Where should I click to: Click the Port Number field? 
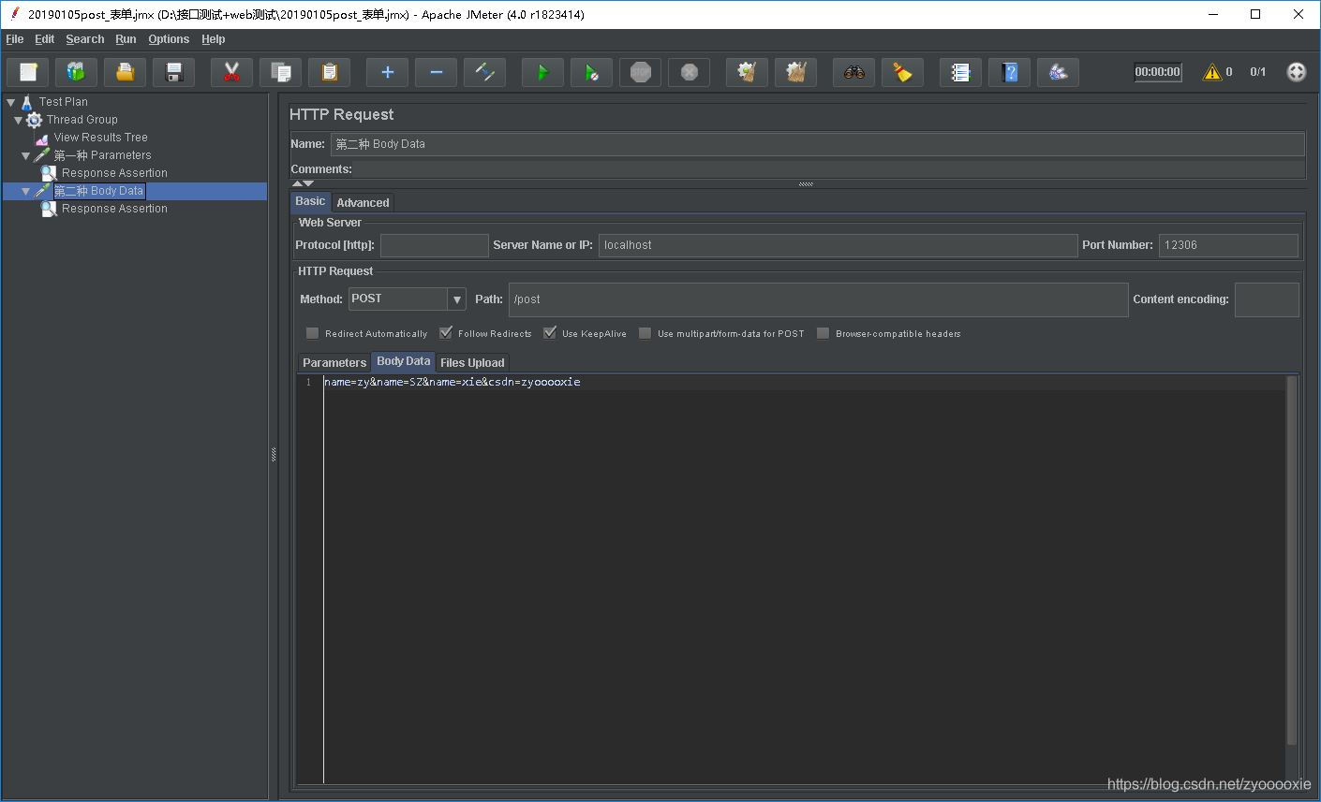1228,245
